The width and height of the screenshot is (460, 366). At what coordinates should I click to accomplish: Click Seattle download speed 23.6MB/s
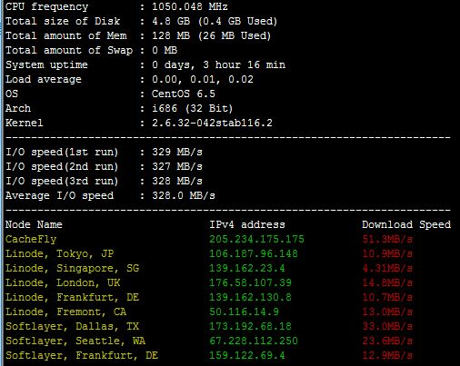(x=387, y=341)
